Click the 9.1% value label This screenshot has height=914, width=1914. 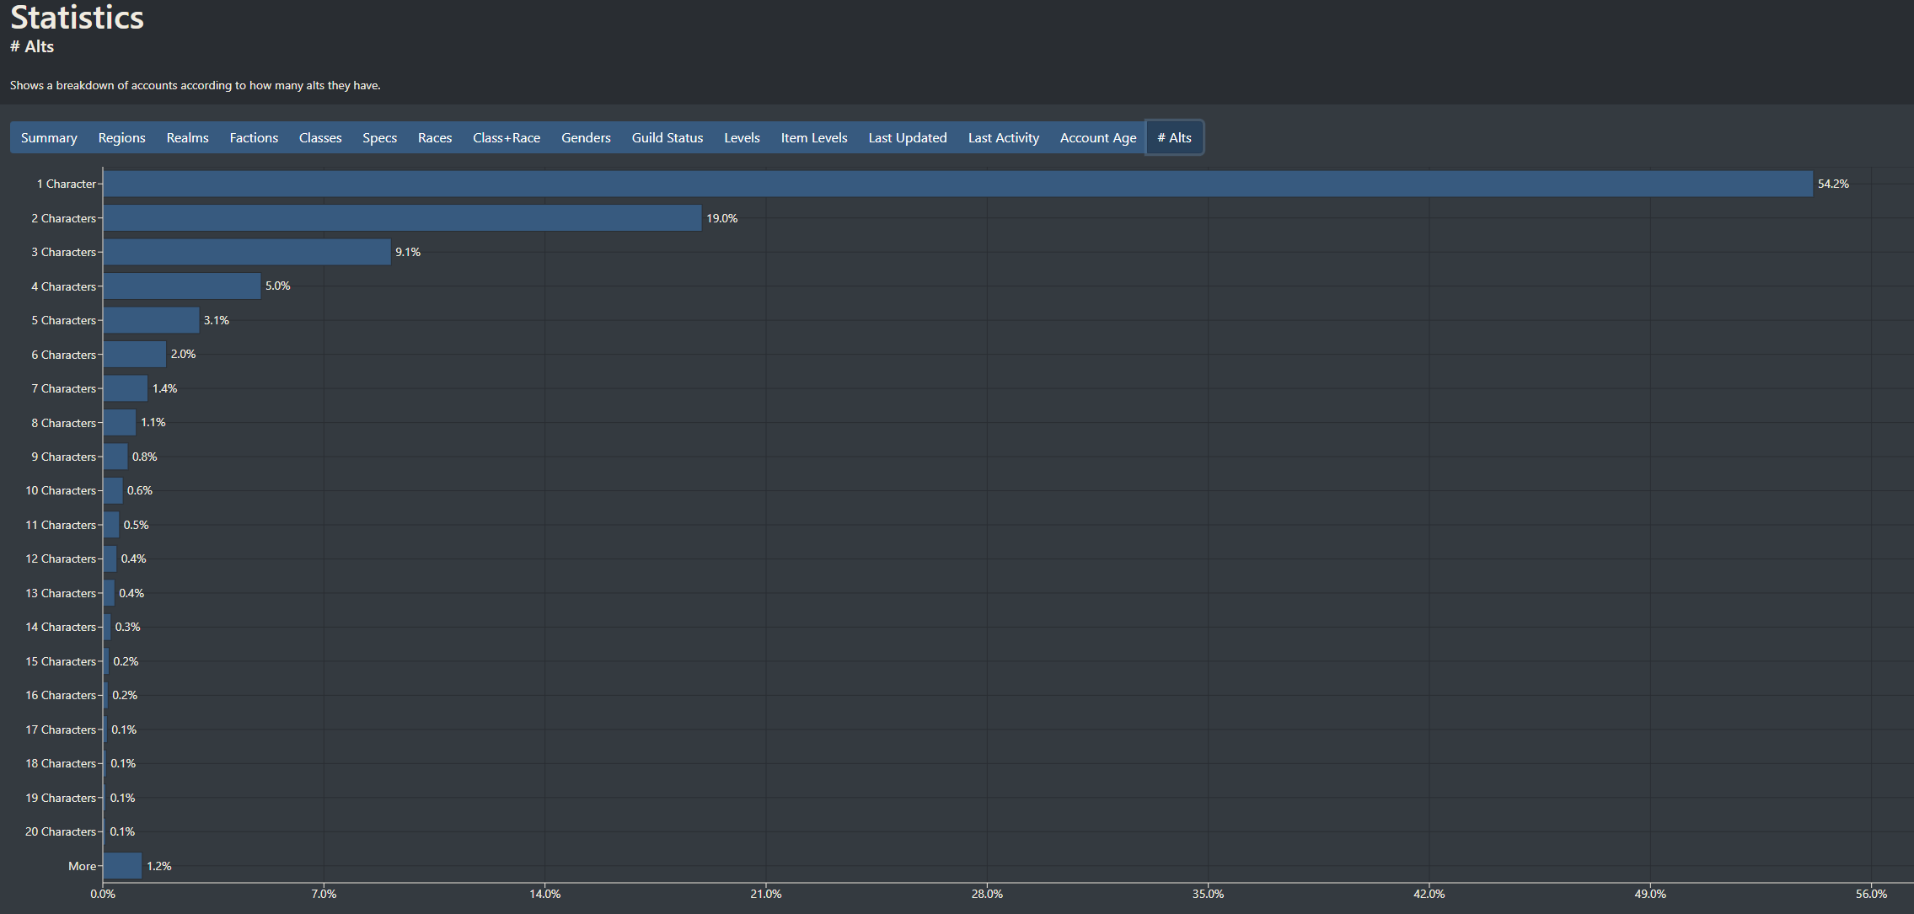[x=408, y=252]
